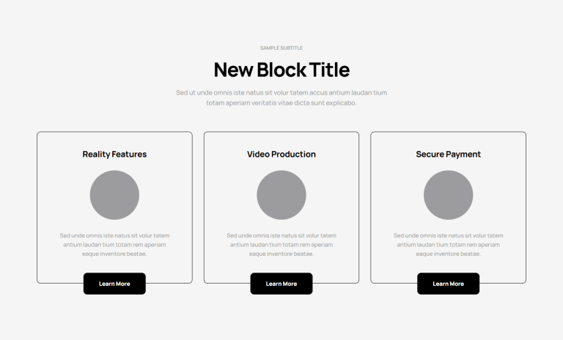Viewport: 563px width, 340px height.
Task: Click first description line in Reality Features card
Action: pos(114,235)
